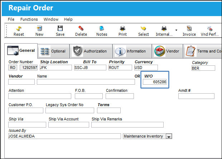Image resolution: width=222 pixels, height=159 pixels.
Task: Create a new repair order with New
Action: tap(39, 31)
